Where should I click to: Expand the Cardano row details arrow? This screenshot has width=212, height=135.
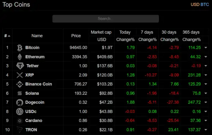coord(206,121)
